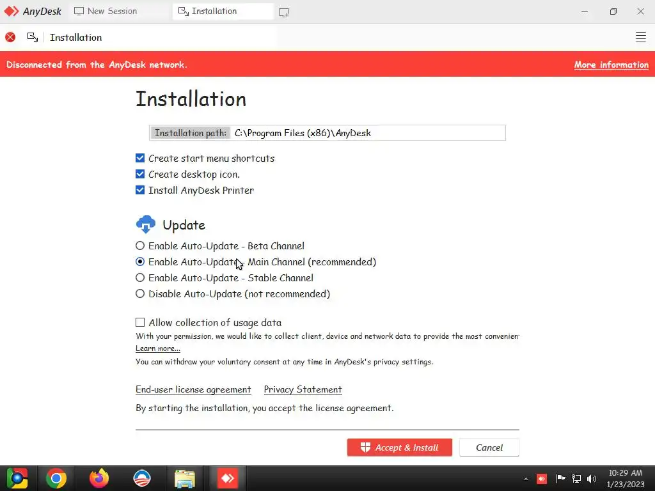Open File Explorer from the taskbar
Screen dimensions: 655x491
(185, 478)
